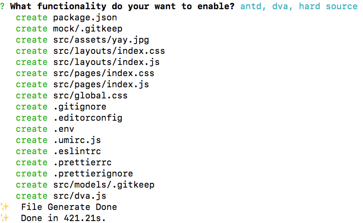Click the sparkles icon beside Done in 421.21s
Screen dimensions: 363x223
tap(4, 218)
